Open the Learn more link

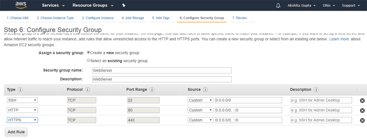[339, 39]
